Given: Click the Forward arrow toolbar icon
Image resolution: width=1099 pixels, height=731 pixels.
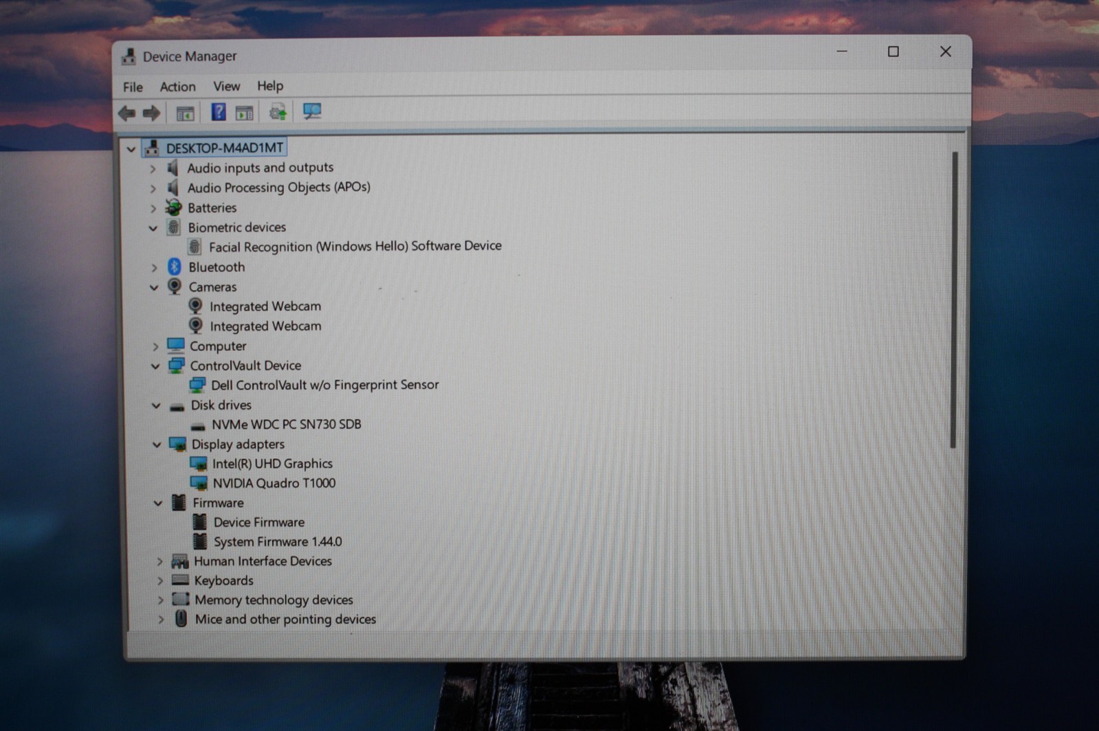Looking at the screenshot, I should 151,113.
